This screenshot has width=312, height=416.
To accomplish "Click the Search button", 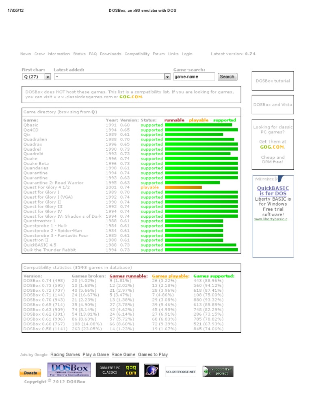I will tap(227, 77).
